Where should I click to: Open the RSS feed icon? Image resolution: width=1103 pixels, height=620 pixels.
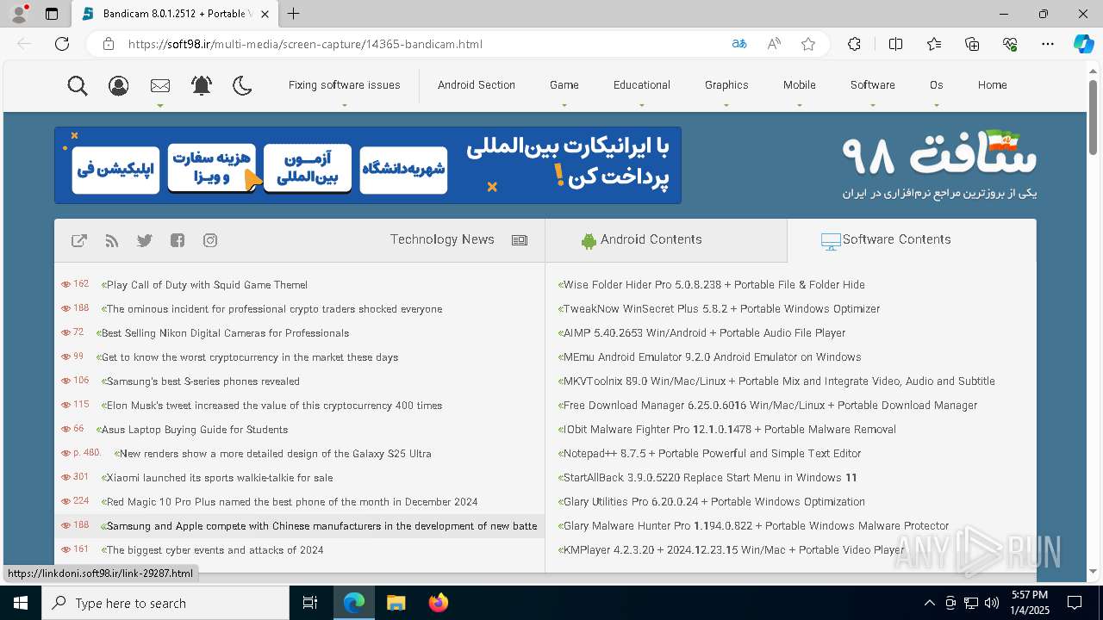point(112,240)
